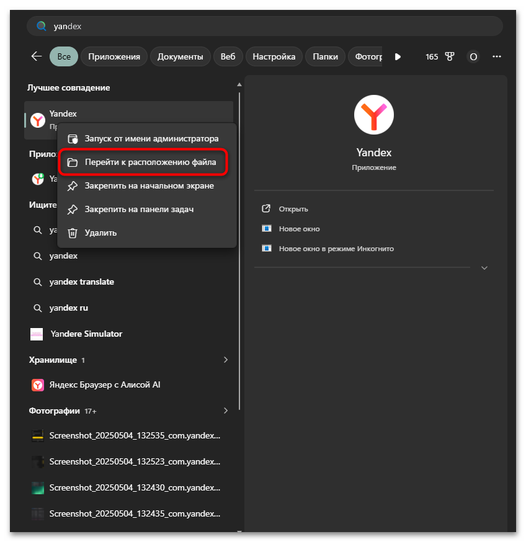This screenshot has height=542, width=526.
Task: Click the admin shield icon in context menu
Action: [73, 139]
